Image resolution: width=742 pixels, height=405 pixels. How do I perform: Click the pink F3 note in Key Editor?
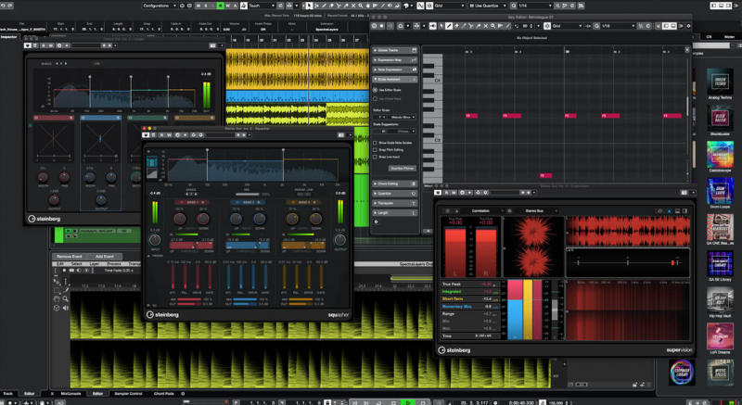pos(471,116)
